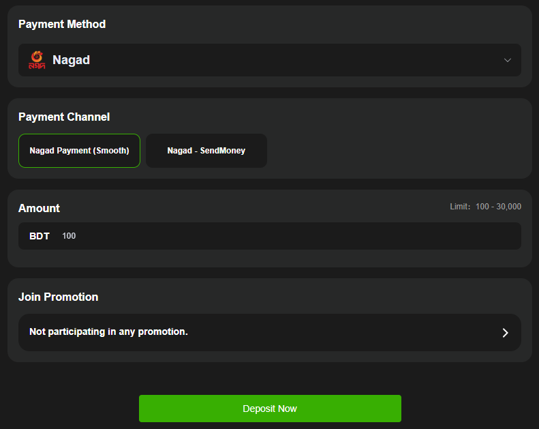Screen dimensions: 539x429
Task: Click the Nagad name beside the logo
Action: 71,60
